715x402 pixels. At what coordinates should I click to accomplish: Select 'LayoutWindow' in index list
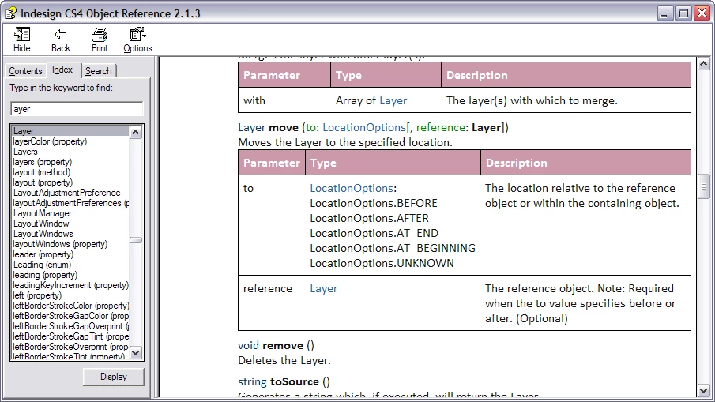[x=41, y=224]
